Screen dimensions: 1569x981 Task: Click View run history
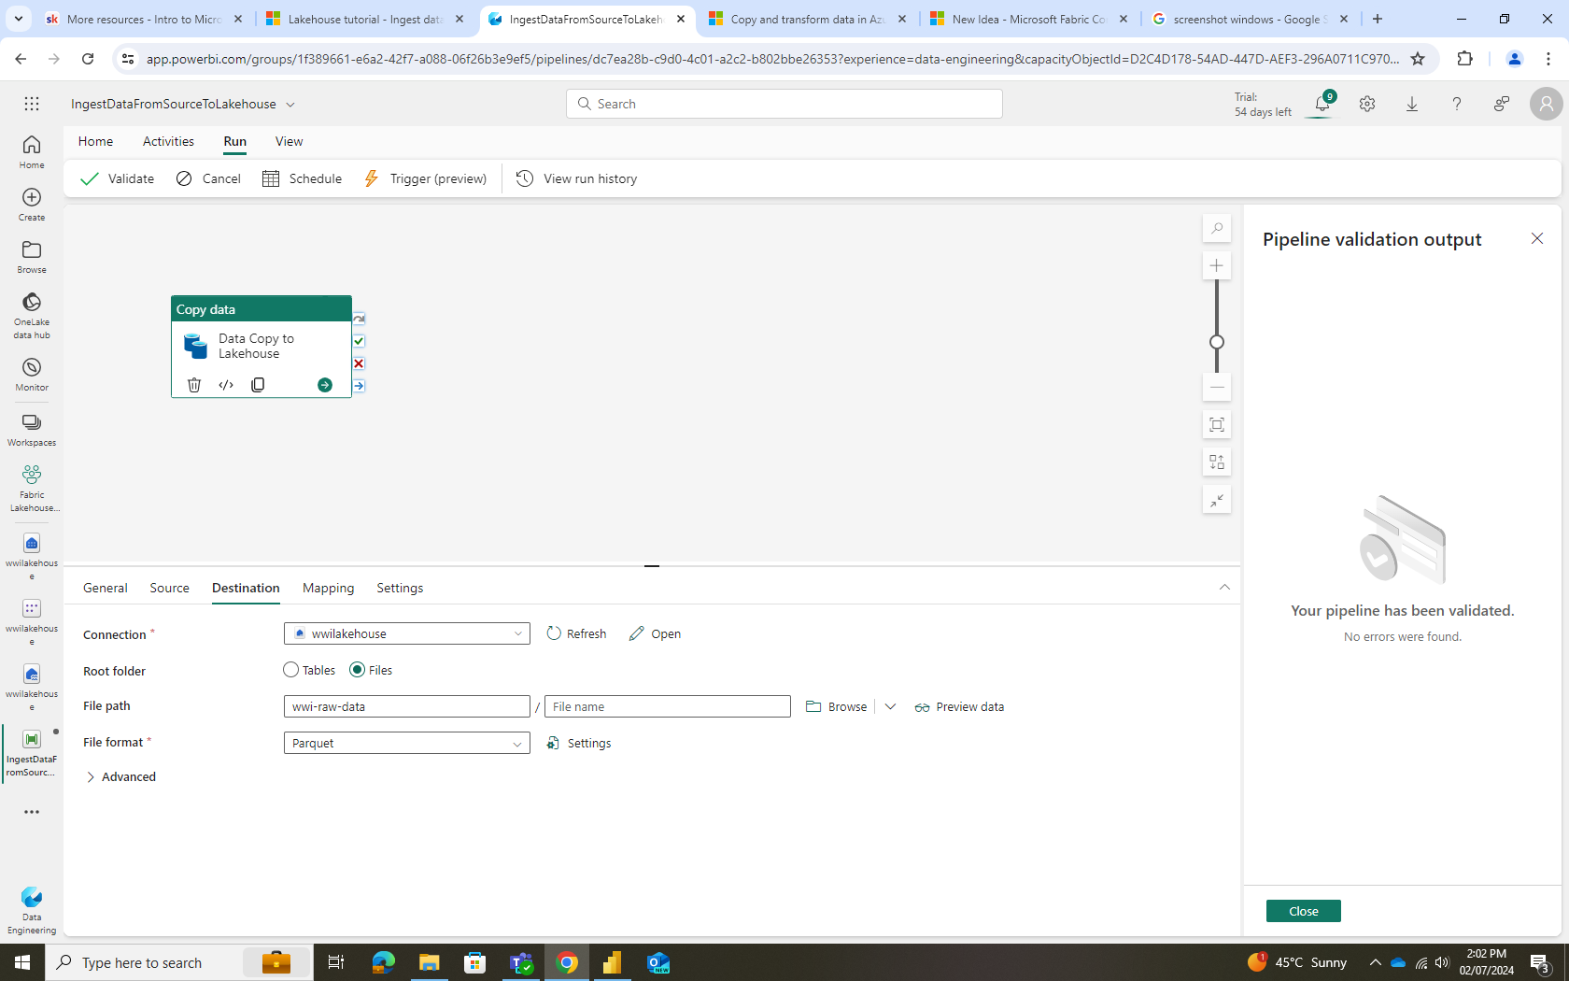point(577,178)
